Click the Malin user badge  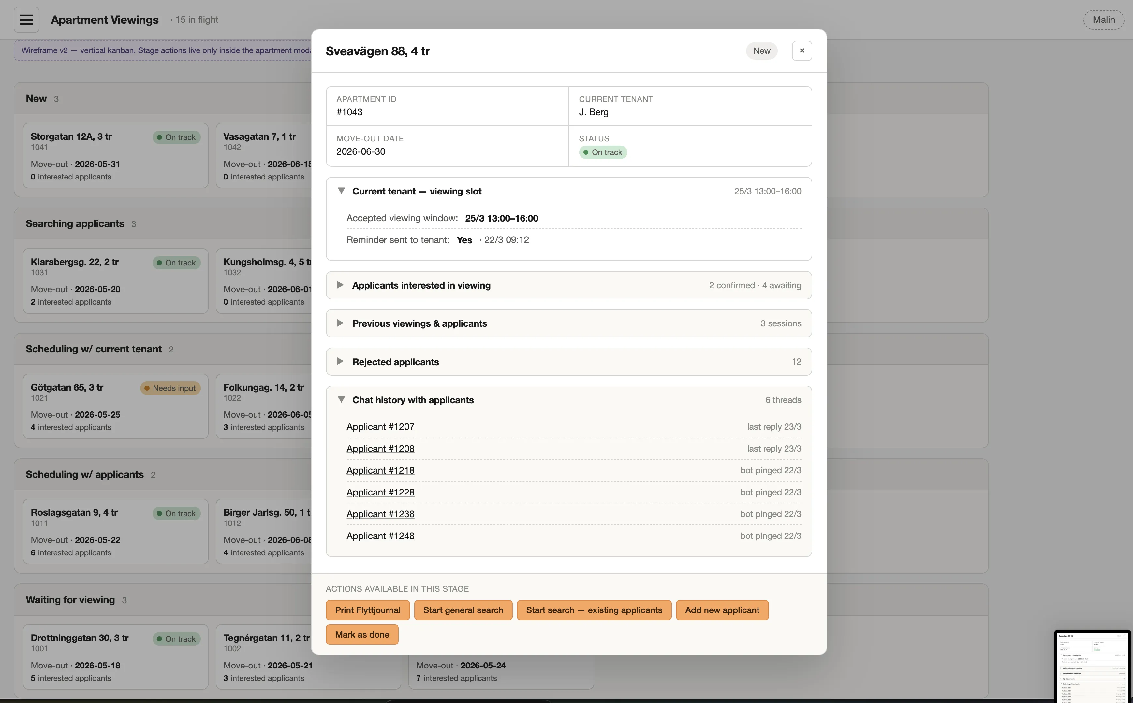[x=1103, y=20]
